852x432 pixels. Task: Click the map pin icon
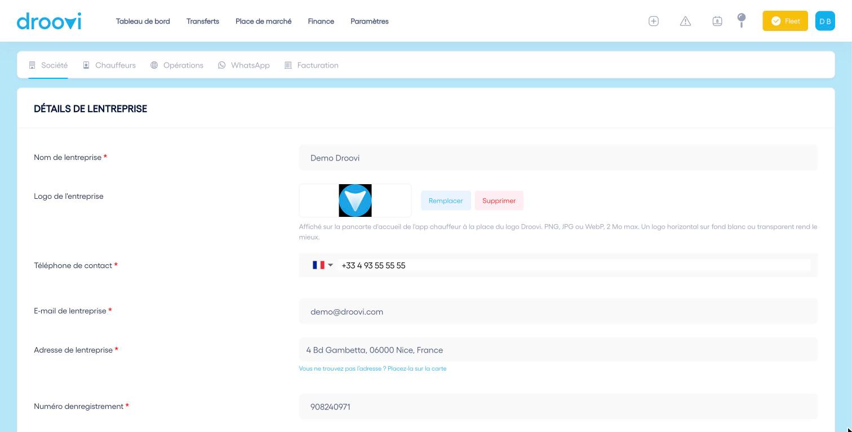coord(742,20)
